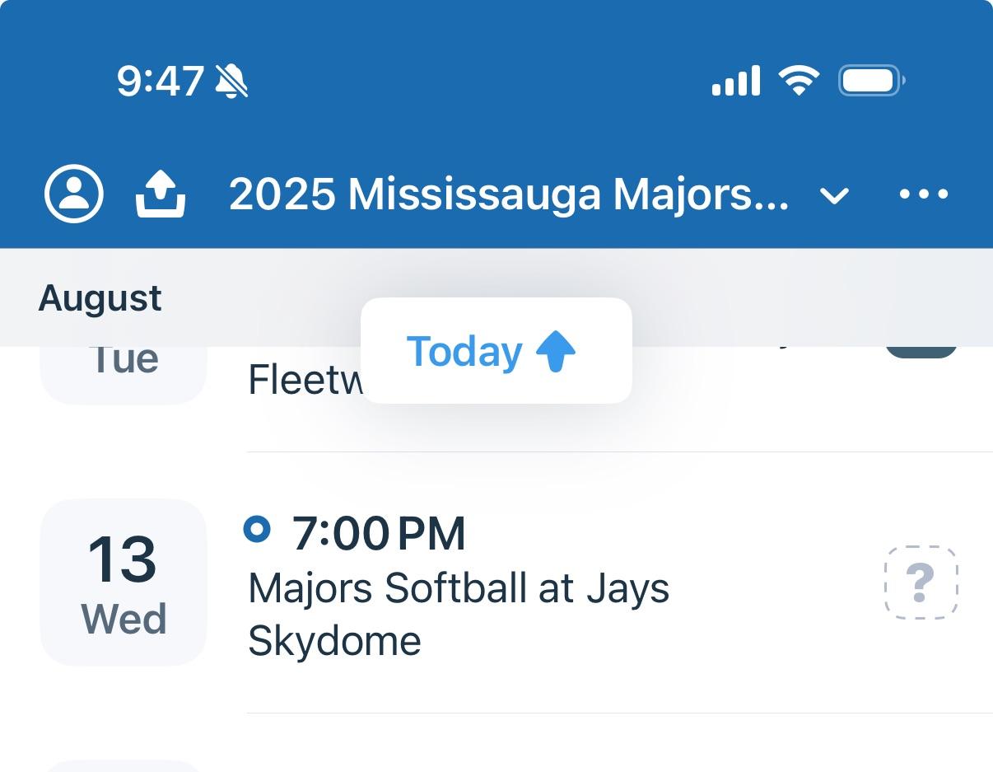Select the 2025 Mississauga Majors team title
This screenshot has width=993, height=772.
(509, 194)
